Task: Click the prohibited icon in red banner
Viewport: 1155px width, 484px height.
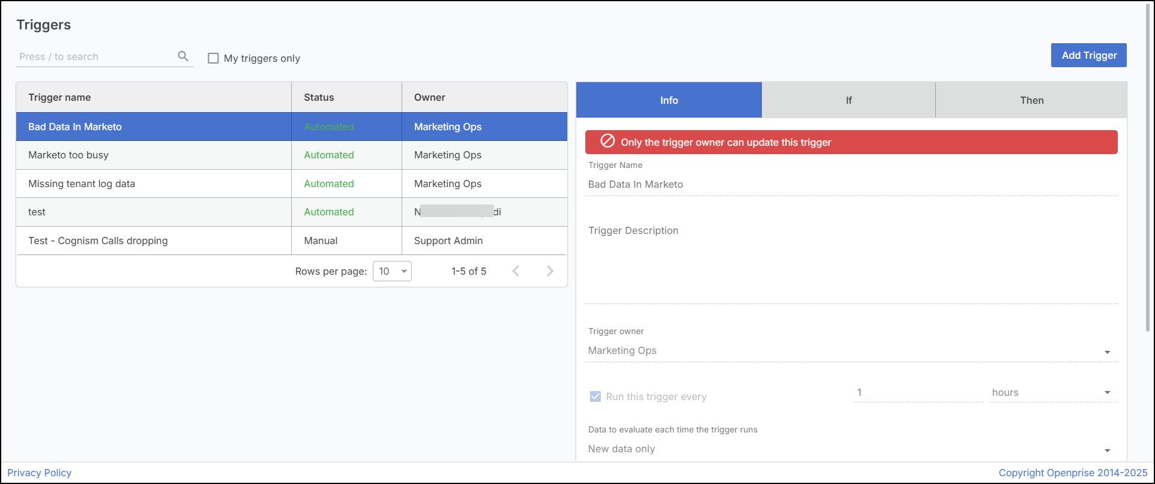Action: coord(608,142)
